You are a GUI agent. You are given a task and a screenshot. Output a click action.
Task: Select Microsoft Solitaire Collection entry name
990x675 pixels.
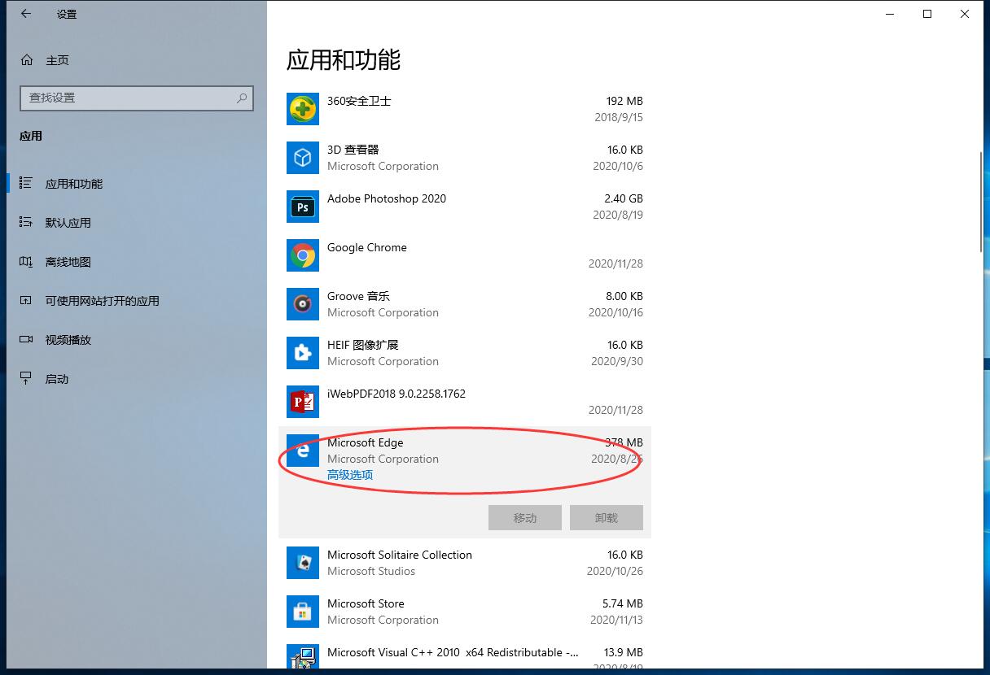(400, 555)
